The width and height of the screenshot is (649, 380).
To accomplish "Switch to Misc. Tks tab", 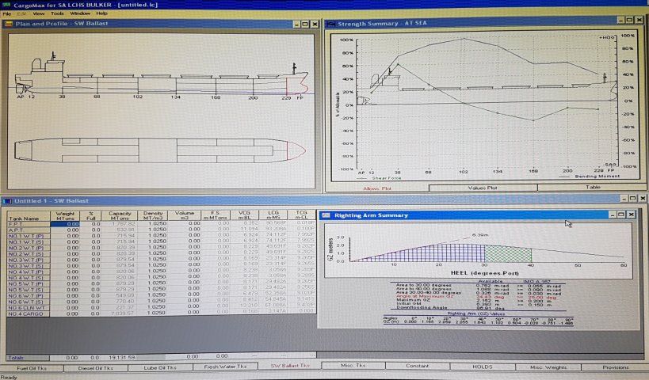I will 353,366.
